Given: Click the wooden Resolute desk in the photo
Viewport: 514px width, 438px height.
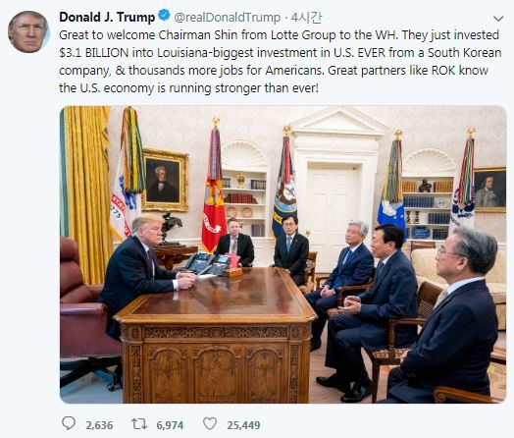Looking at the screenshot, I should (216, 335).
